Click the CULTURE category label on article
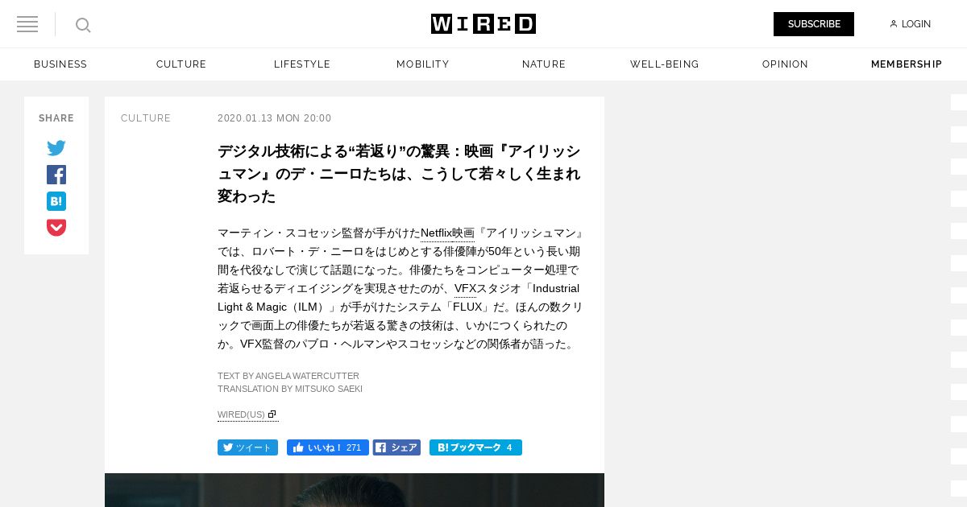The height and width of the screenshot is (507, 967). (146, 118)
